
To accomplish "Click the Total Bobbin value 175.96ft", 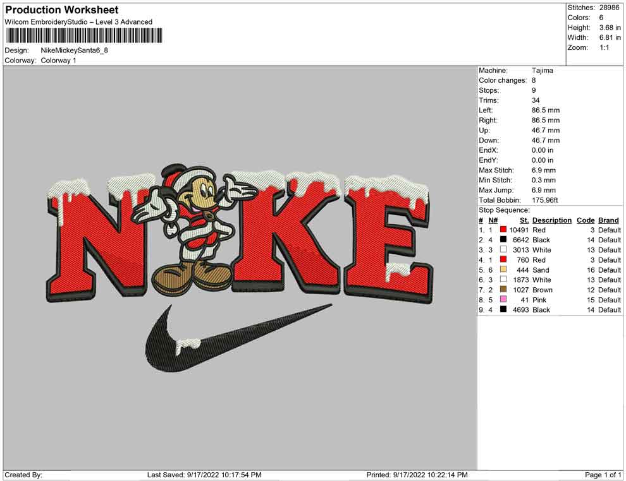I will pos(545,200).
